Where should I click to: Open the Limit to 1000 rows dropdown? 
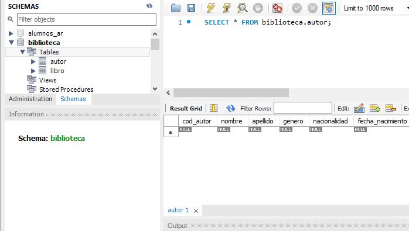[376, 8]
